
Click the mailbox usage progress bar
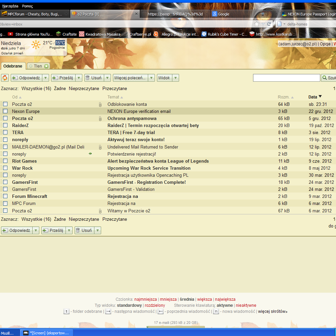175,327
